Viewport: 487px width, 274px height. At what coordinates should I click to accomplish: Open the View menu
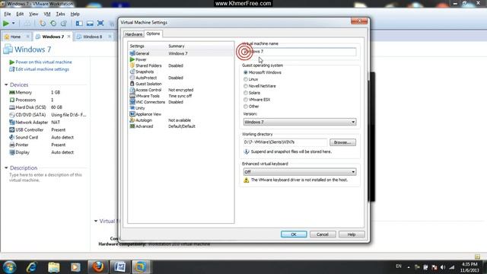33,14
